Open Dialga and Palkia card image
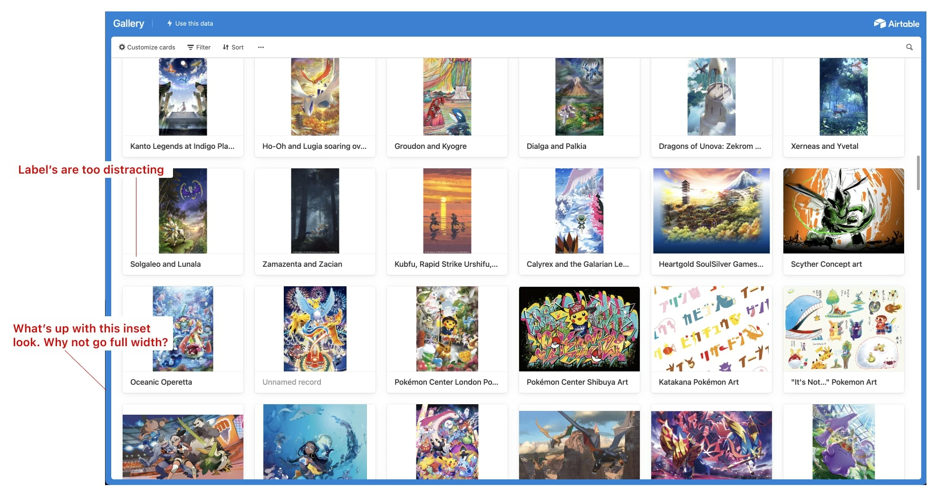 (579, 97)
